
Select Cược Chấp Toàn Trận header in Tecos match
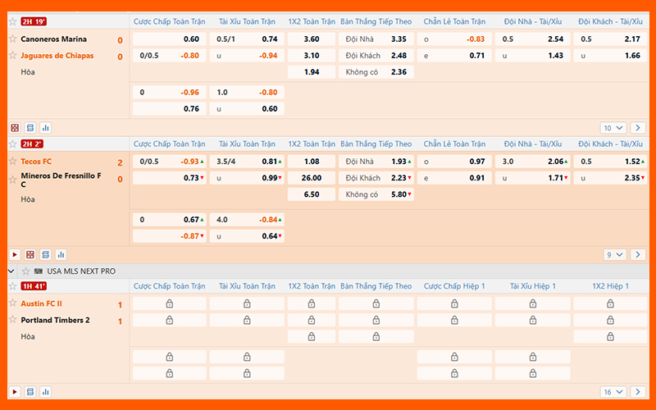(169, 144)
